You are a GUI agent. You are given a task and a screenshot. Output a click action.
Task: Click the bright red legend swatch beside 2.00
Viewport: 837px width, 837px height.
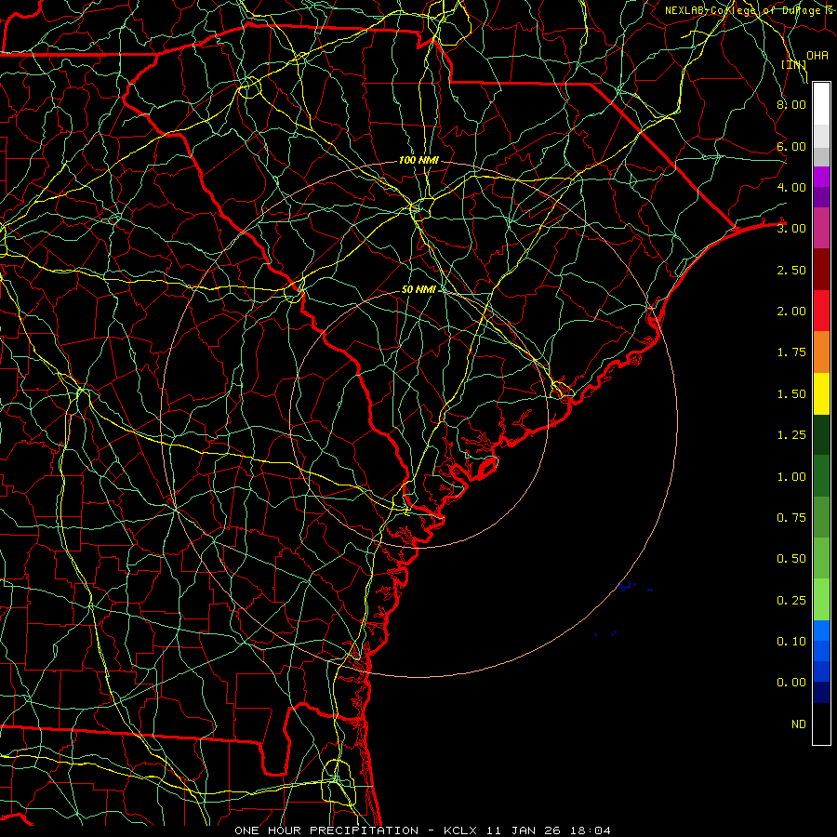[x=821, y=311]
